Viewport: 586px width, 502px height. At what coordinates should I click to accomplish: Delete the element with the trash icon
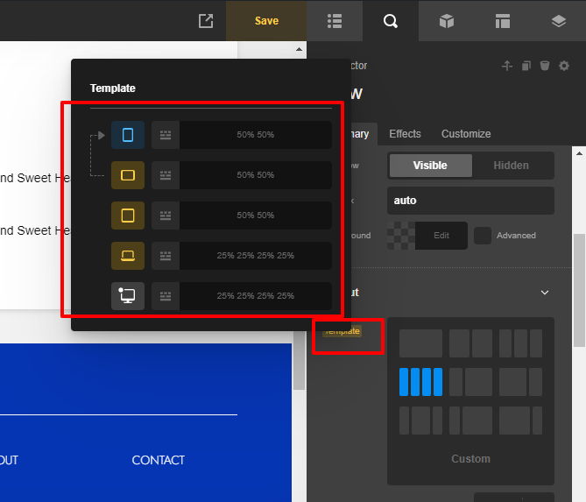(545, 66)
